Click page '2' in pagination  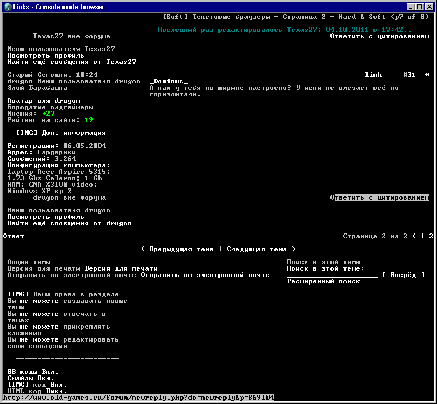pos(431,236)
